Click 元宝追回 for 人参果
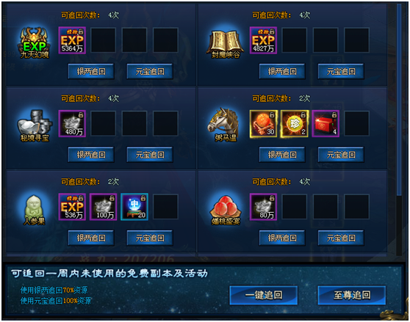This screenshot has width=410, height=322. [150, 238]
